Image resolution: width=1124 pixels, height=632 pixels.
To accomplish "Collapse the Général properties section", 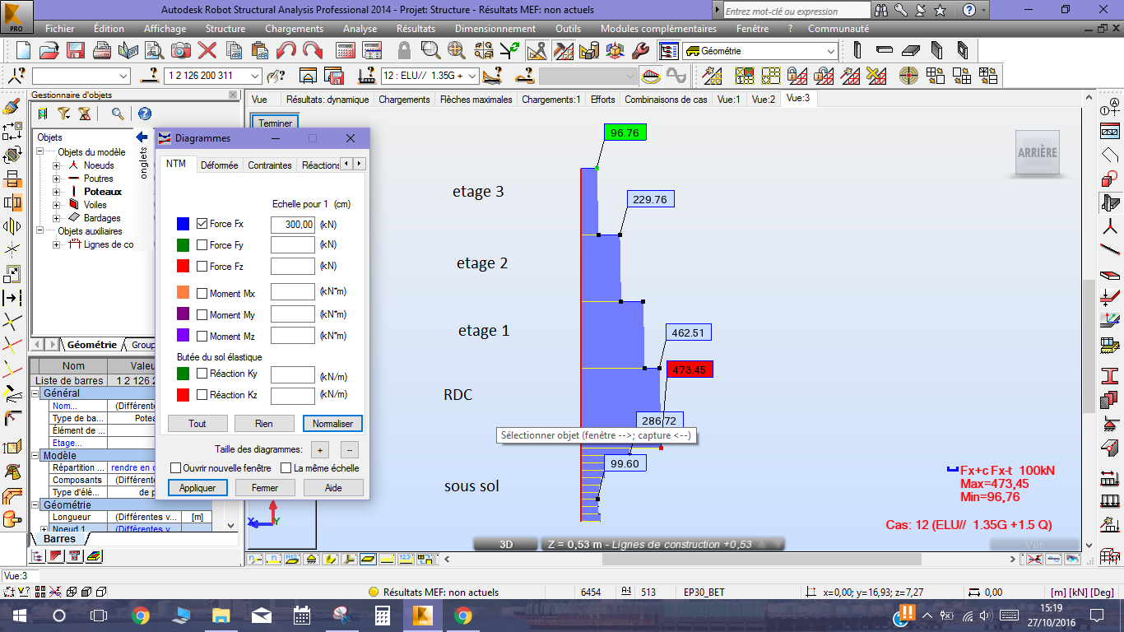I will 36,393.
